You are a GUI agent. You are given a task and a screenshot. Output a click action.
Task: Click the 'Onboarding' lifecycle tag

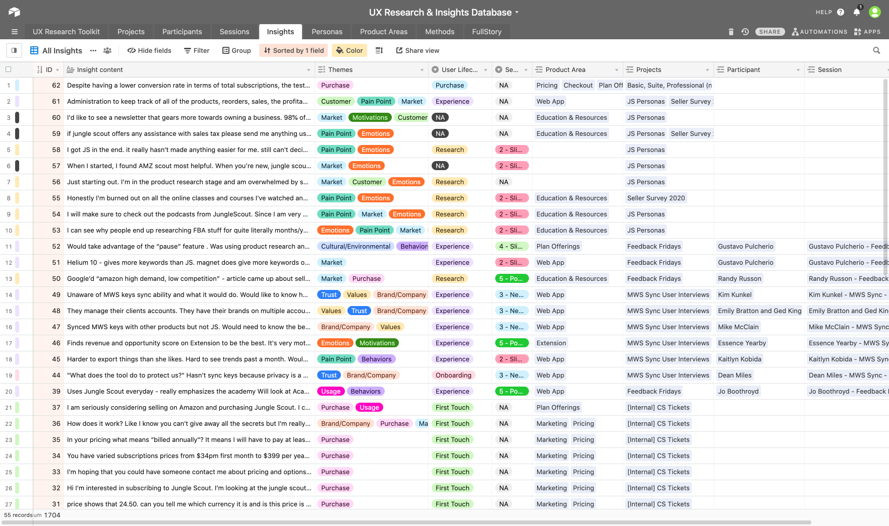[453, 375]
